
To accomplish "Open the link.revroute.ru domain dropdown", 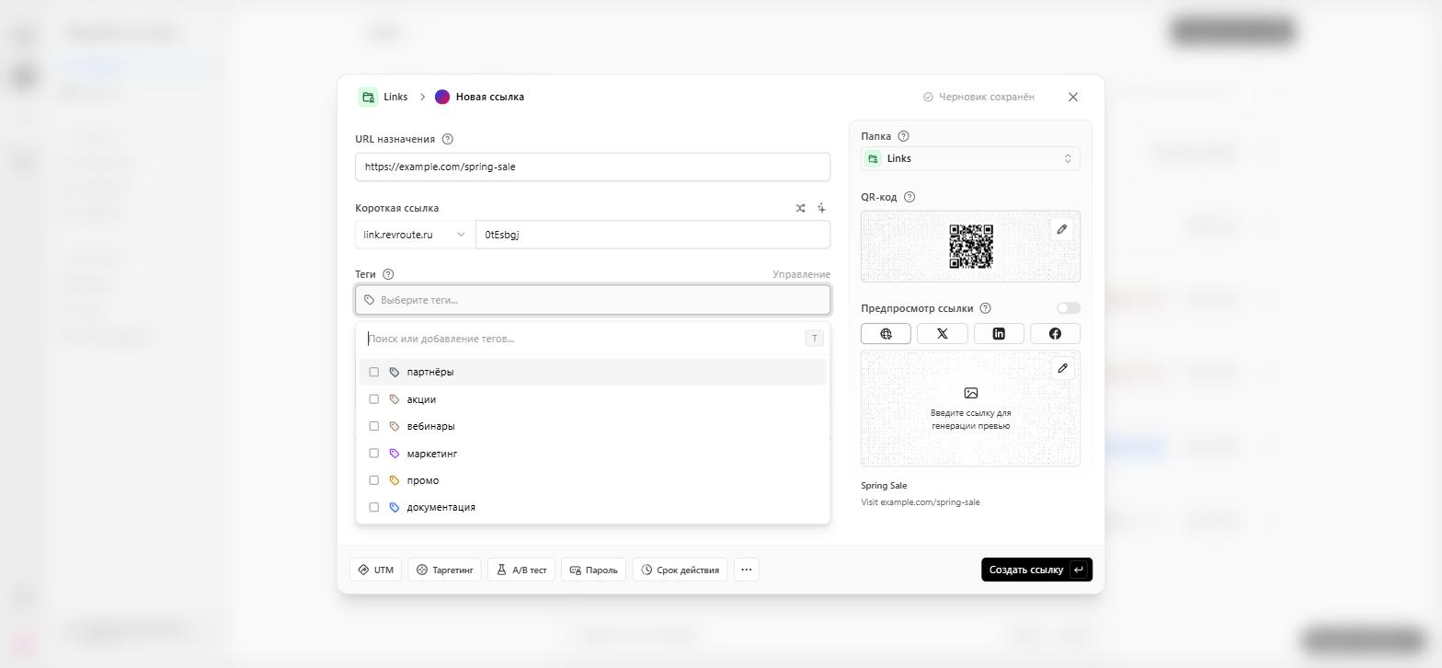I will [x=416, y=235].
